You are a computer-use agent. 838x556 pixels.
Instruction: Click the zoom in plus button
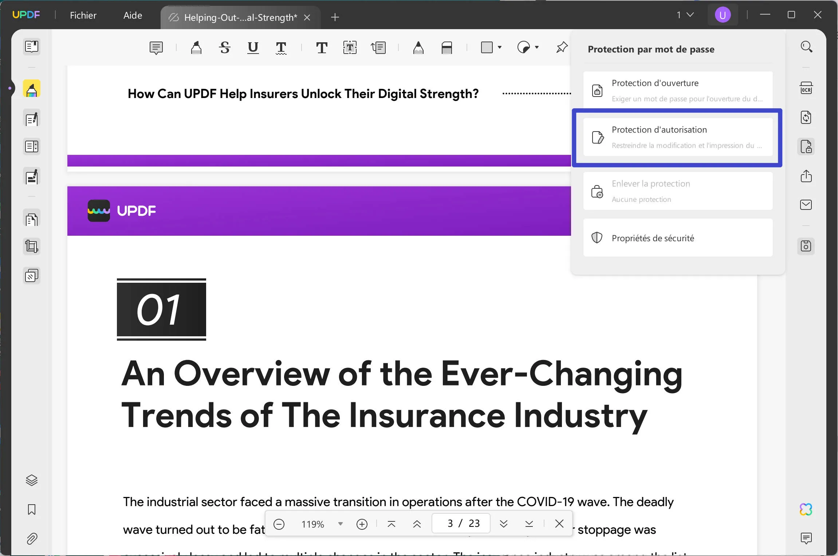pyautogui.click(x=362, y=524)
